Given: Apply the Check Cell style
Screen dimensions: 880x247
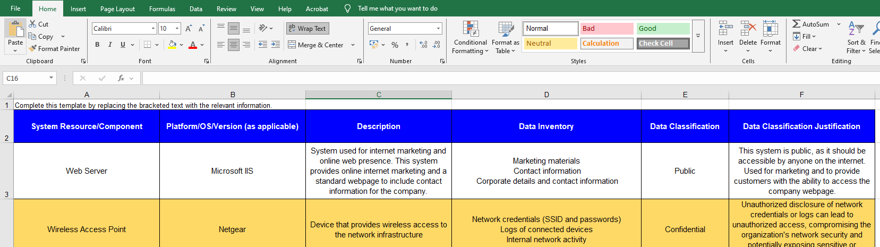Looking at the screenshot, I should click(x=663, y=43).
